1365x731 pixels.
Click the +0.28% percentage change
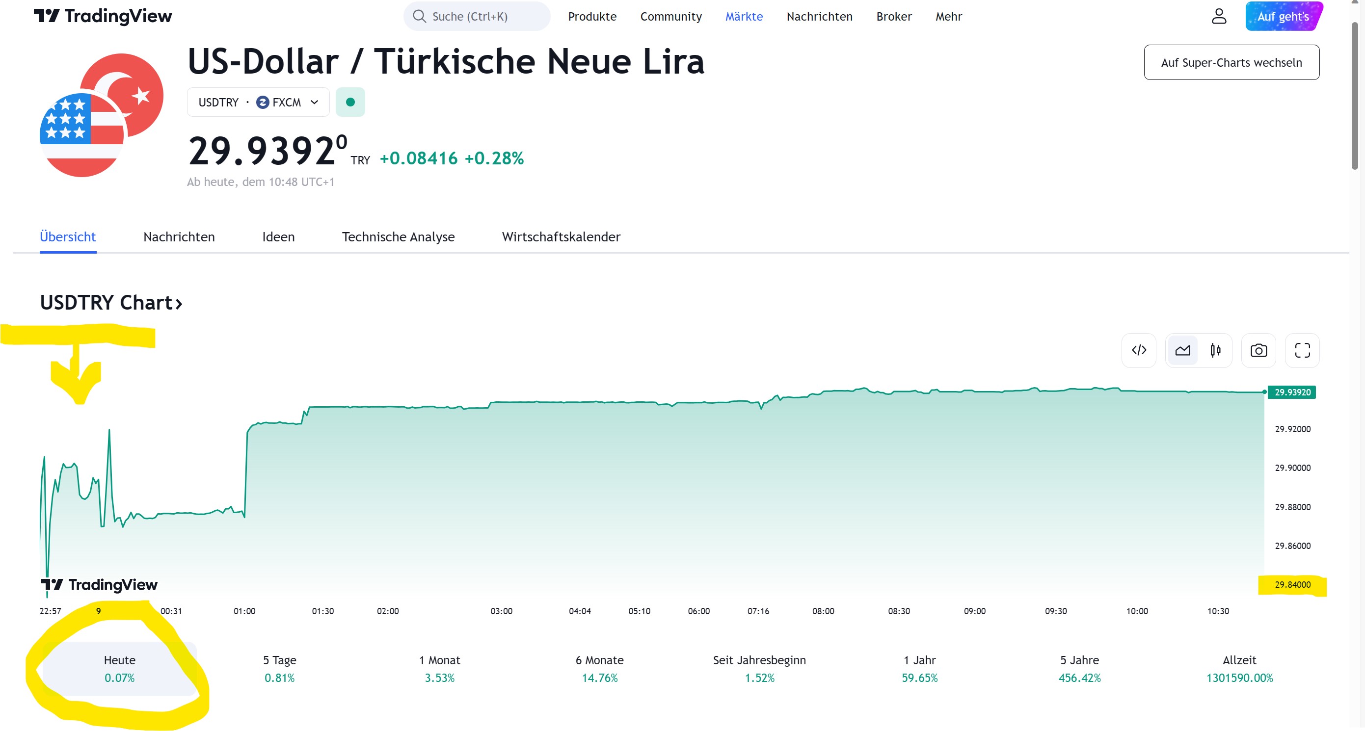494,158
